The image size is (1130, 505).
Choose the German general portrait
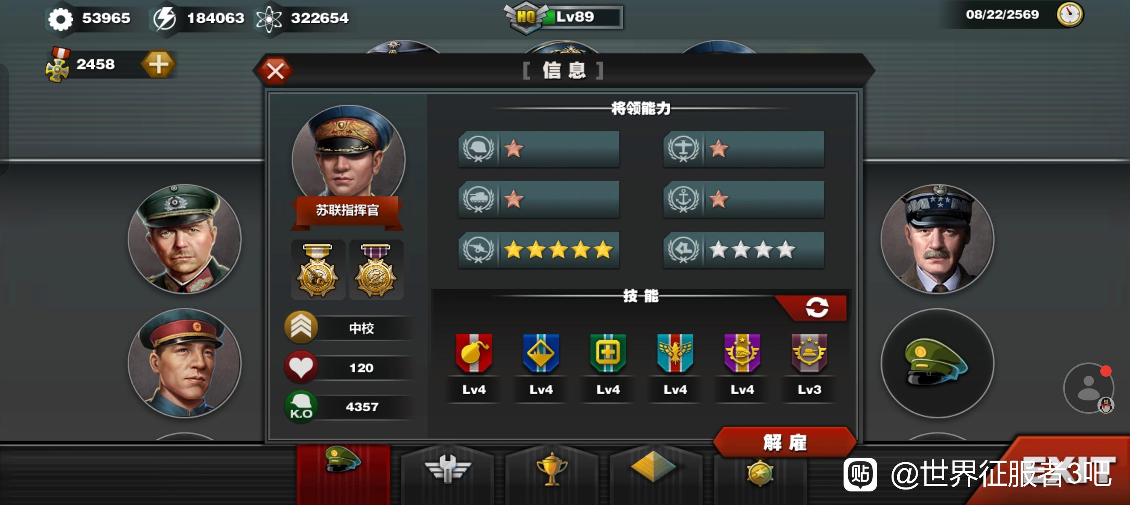tap(185, 239)
